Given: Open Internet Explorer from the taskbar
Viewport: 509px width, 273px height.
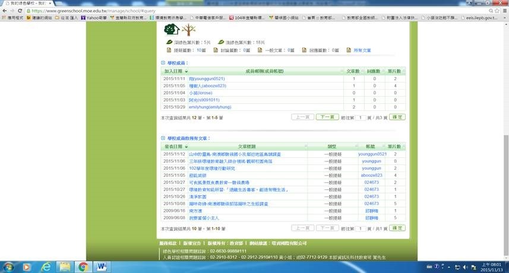Looking at the screenshot, I should (x=45, y=266).
